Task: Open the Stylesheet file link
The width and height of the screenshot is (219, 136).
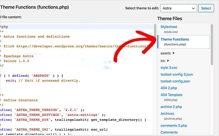Action: point(169,27)
